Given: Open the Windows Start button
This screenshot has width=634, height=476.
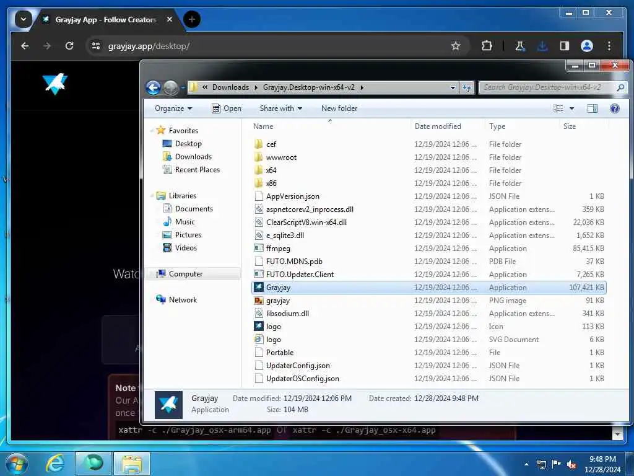Looking at the screenshot, I should tap(17, 464).
